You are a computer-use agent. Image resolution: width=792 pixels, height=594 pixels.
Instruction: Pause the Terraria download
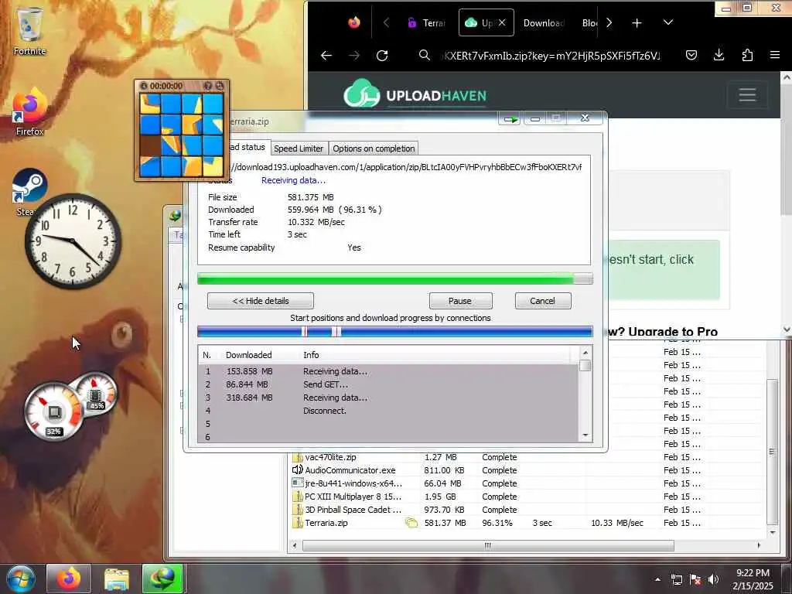(x=460, y=301)
